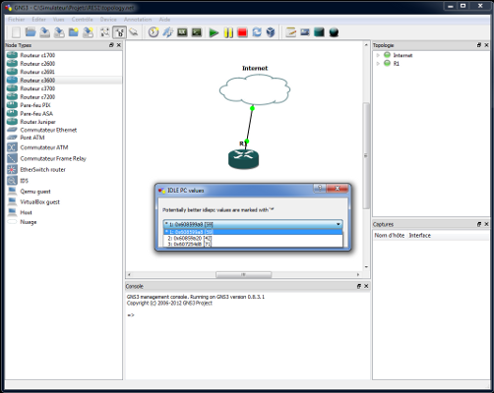
Task: Open the Device menu
Action: (x=108, y=20)
